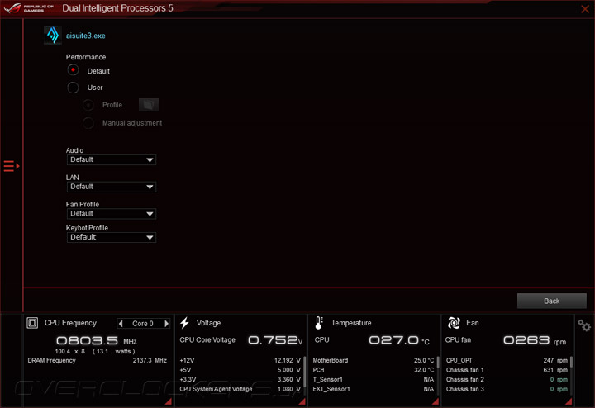Viewport: 595px width, 408px height.
Task: Select the Manual adjustment radio option
Action: [88, 123]
